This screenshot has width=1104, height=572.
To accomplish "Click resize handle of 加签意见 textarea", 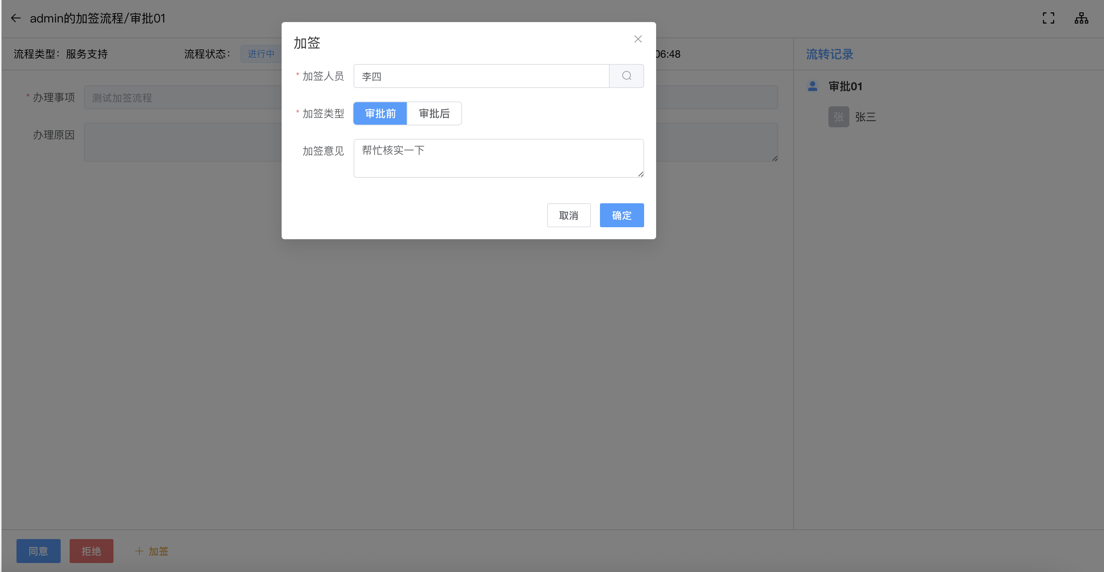I will click(640, 174).
